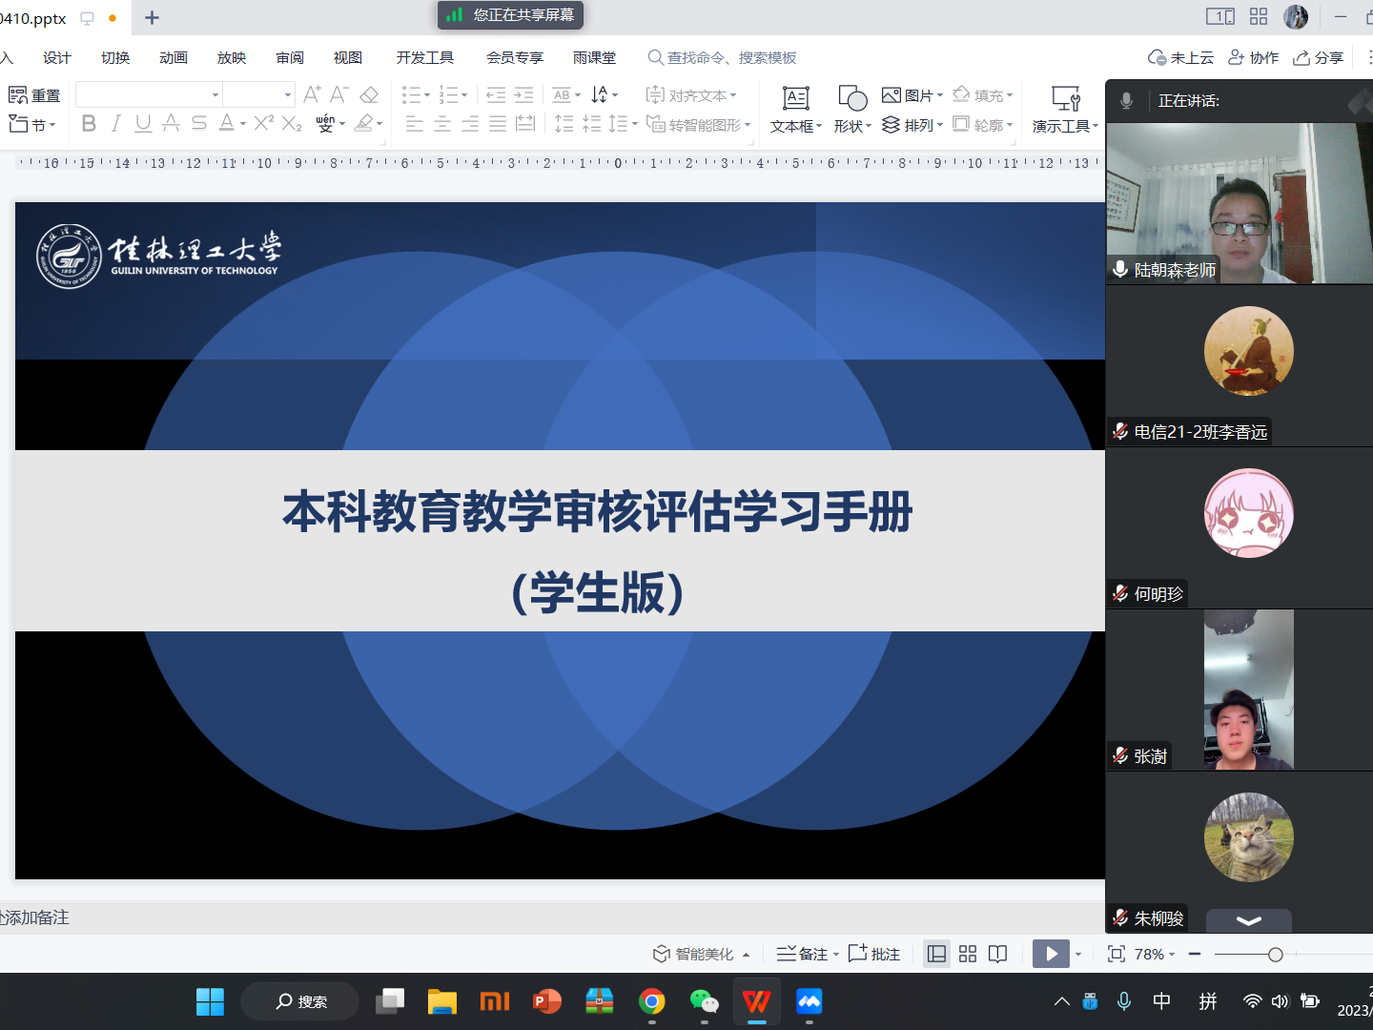The width and height of the screenshot is (1373, 1030).
Task: Open Google Chrome from the taskbar
Action: point(652,1001)
